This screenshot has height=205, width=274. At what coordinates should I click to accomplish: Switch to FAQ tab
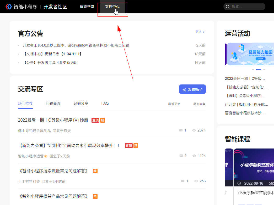[105, 103]
